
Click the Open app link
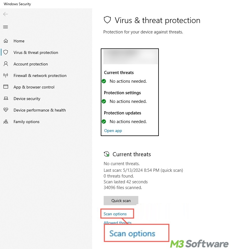[113, 131]
